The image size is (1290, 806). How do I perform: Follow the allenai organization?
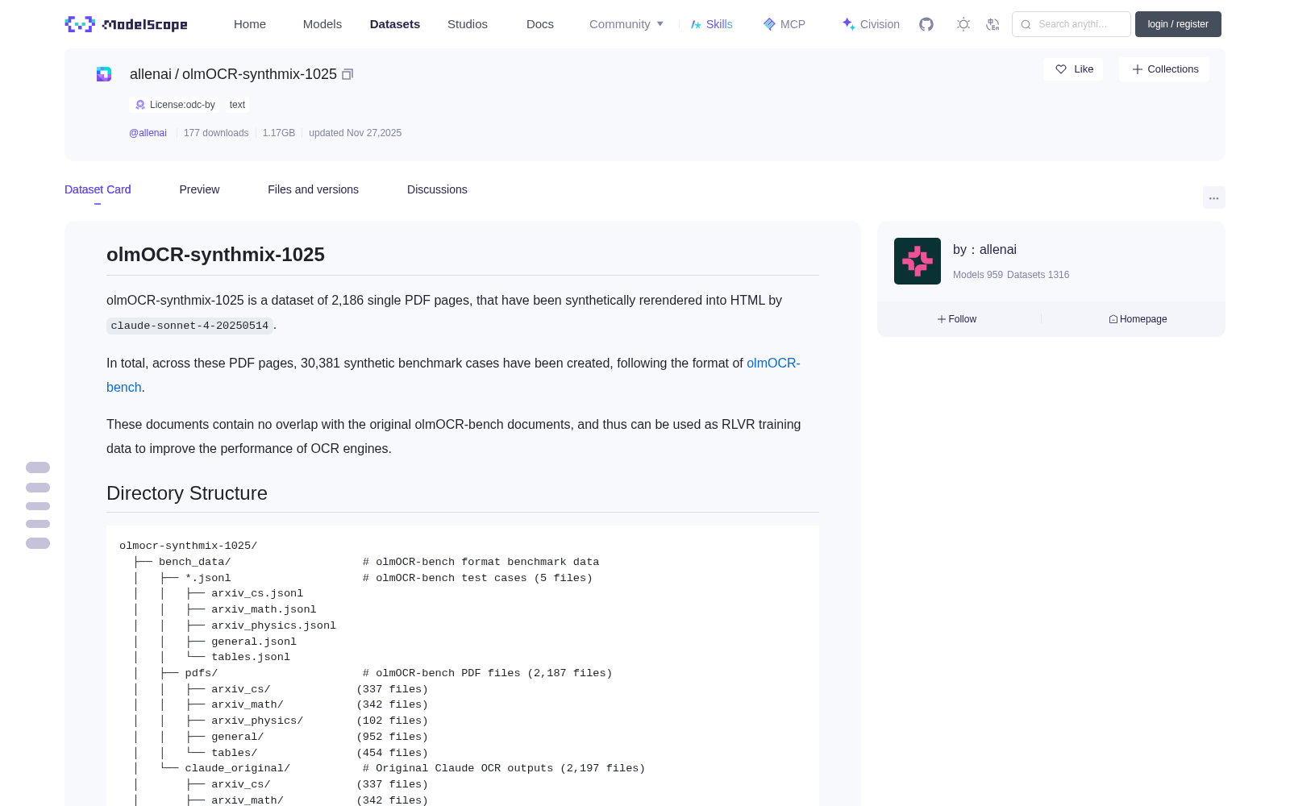tap(957, 319)
